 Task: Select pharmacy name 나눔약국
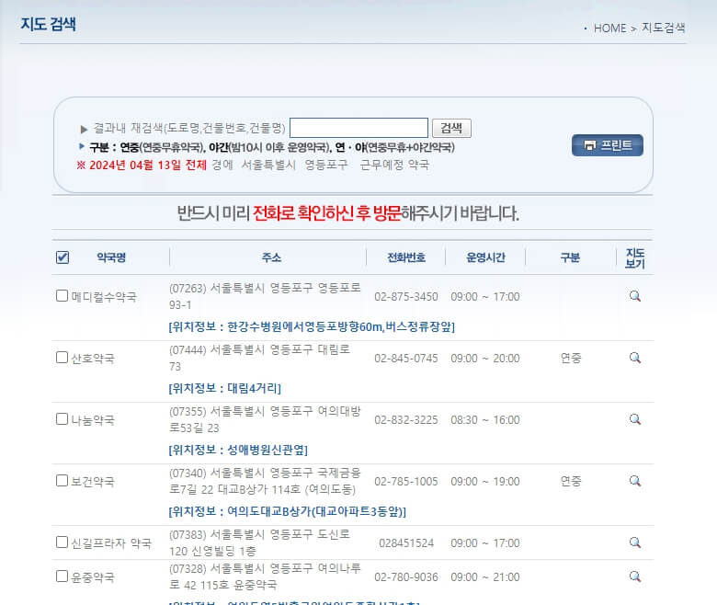pyautogui.click(x=93, y=420)
